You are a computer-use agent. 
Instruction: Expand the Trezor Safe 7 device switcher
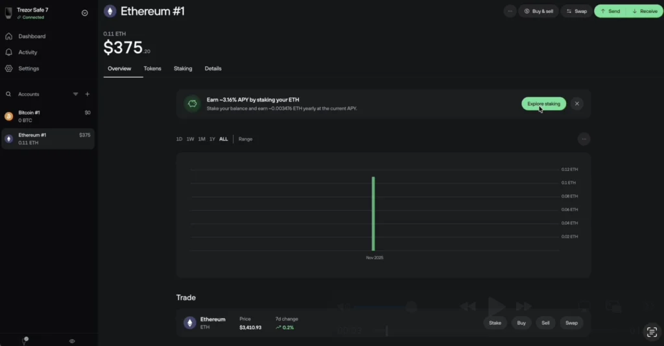(85, 13)
